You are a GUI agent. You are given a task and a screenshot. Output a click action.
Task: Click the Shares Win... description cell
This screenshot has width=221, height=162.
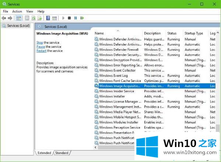click(x=153, y=112)
